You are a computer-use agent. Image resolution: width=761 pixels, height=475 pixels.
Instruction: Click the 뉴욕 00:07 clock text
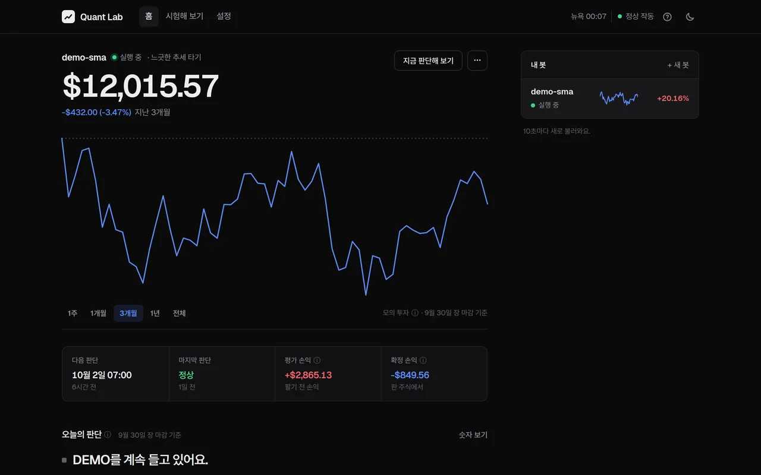tap(589, 17)
